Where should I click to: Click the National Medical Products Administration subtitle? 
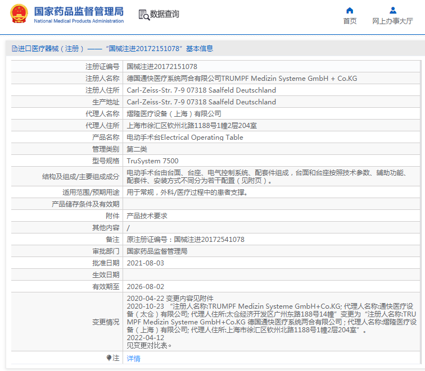79,21
